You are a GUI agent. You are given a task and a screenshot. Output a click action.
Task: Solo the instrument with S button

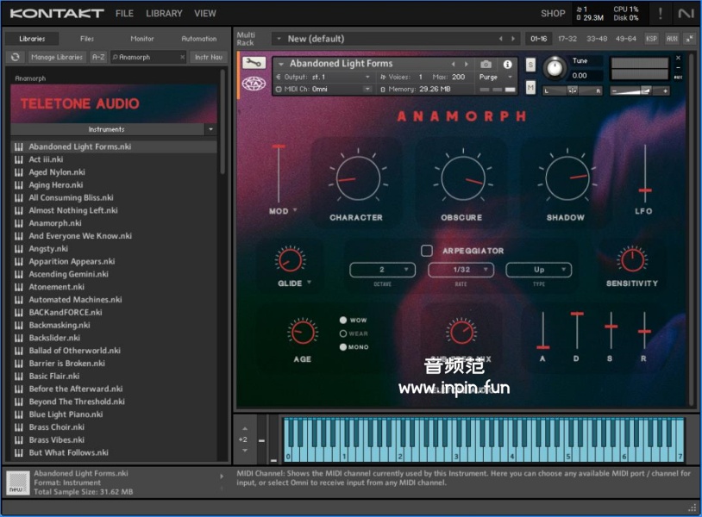click(x=530, y=65)
